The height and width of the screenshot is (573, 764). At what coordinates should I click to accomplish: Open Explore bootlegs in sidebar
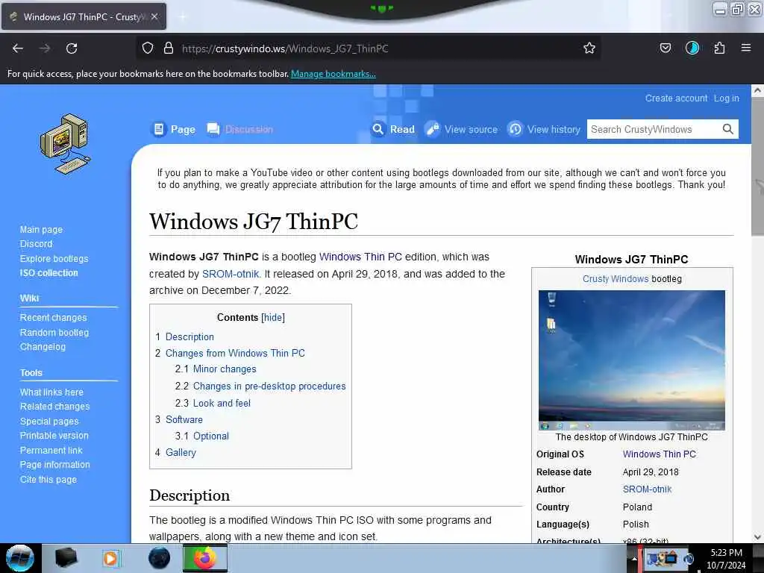54,258
